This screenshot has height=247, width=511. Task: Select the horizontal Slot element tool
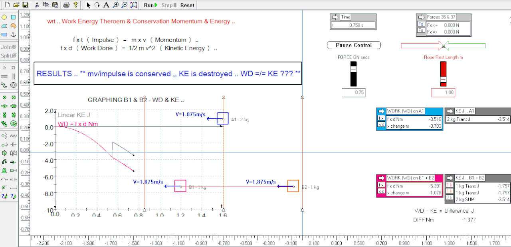coord(5,76)
